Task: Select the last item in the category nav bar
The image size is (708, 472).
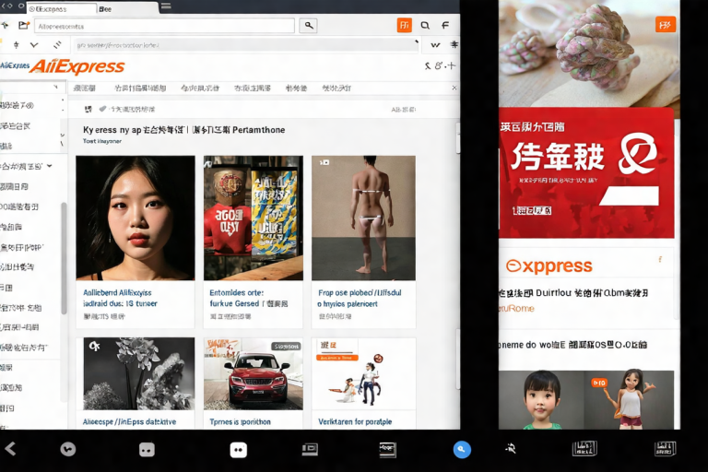Action: tap(336, 88)
